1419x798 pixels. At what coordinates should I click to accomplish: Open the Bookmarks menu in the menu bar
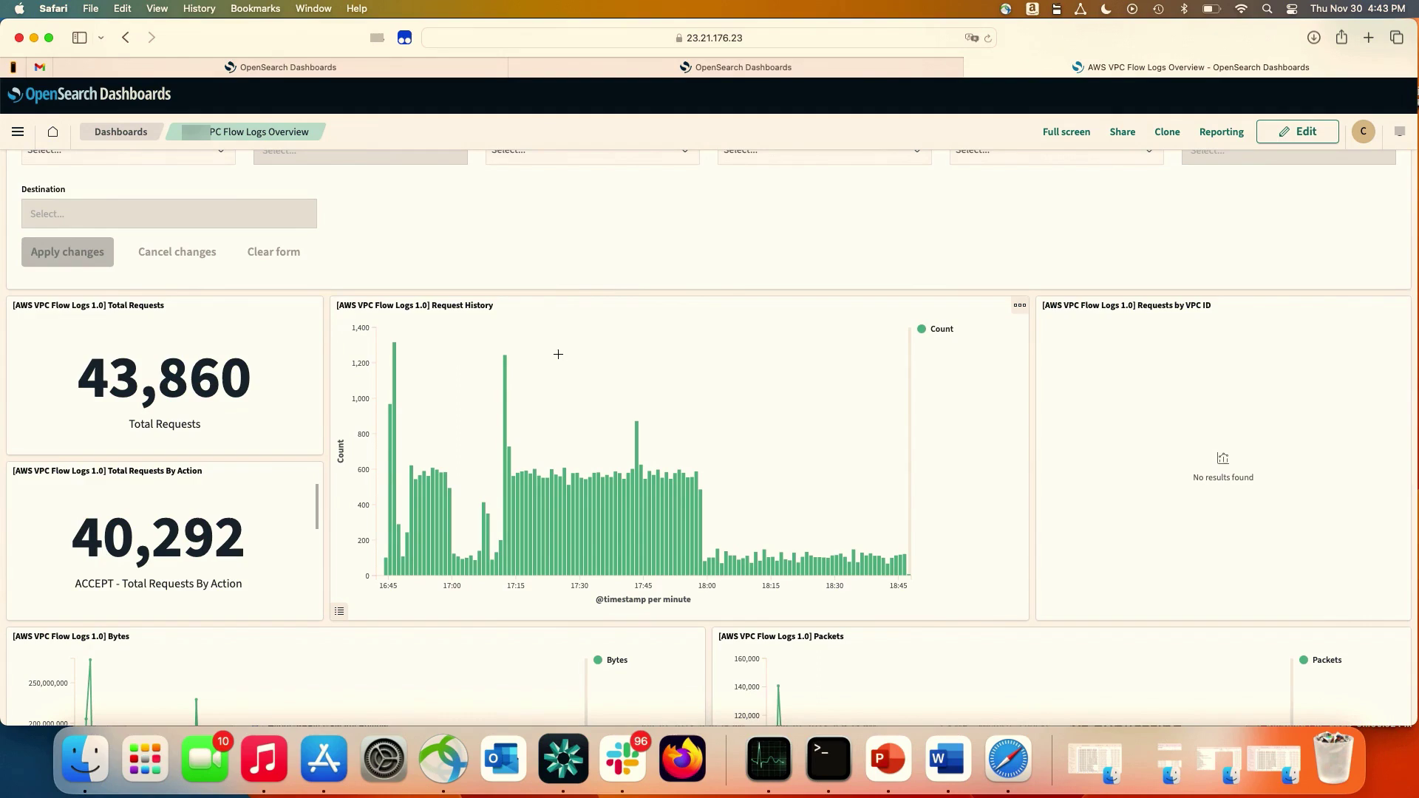coord(255,8)
